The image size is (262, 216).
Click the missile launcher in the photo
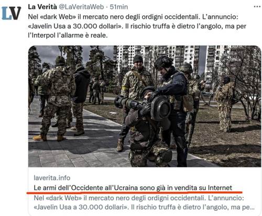[143, 106]
